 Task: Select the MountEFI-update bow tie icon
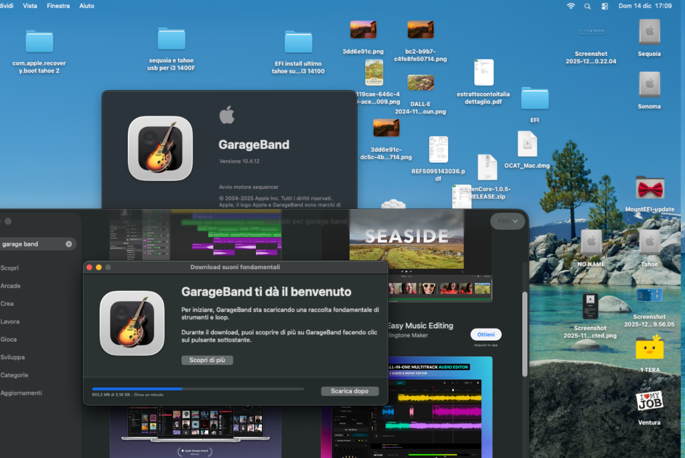pyautogui.click(x=650, y=188)
